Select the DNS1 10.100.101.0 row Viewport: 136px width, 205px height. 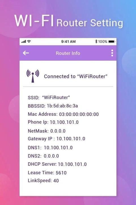[50, 147]
